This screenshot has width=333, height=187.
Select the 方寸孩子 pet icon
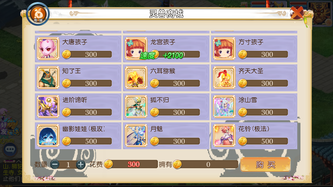(224, 49)
